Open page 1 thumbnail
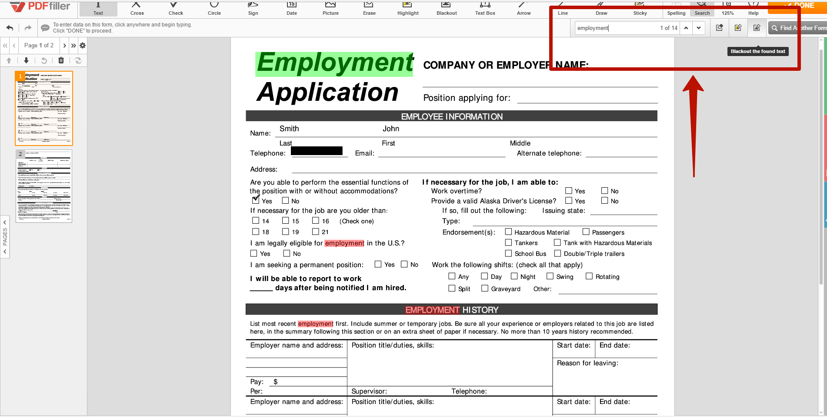This screenshot has height=417, width=827. point(44,108)
